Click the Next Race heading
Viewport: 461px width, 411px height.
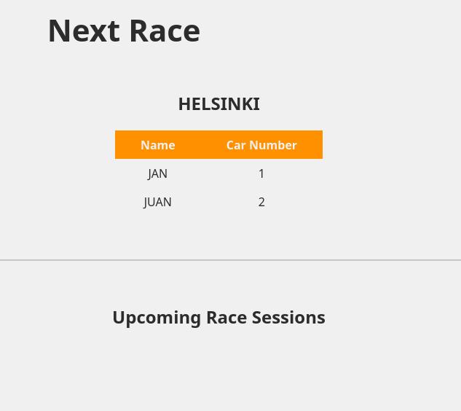click(124, 31)
